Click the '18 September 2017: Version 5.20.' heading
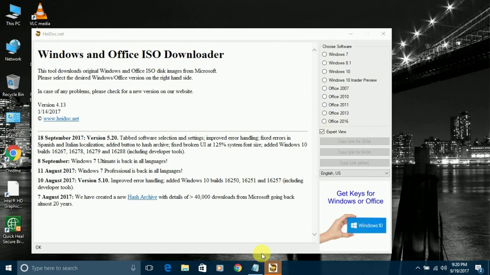 78,137
